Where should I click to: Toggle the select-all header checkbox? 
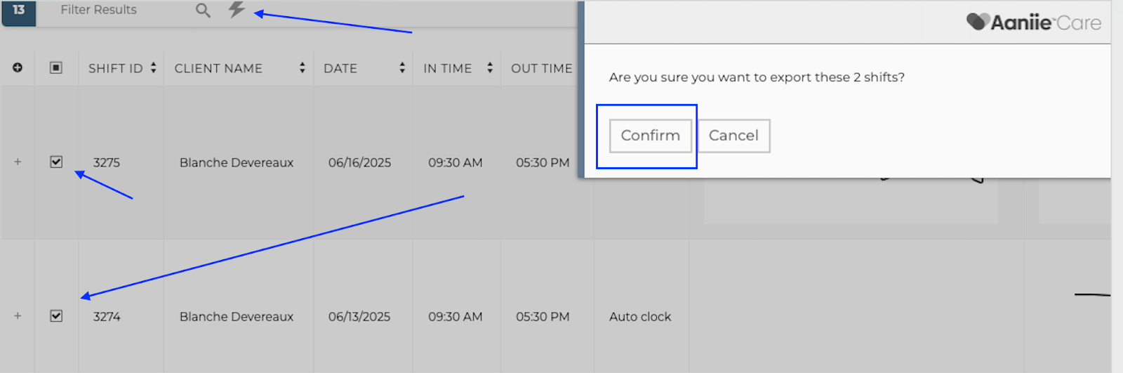click(56, 67)
